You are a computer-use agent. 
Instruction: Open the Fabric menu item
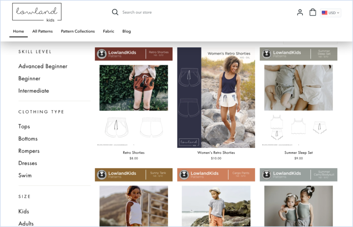tap(108, 31)
